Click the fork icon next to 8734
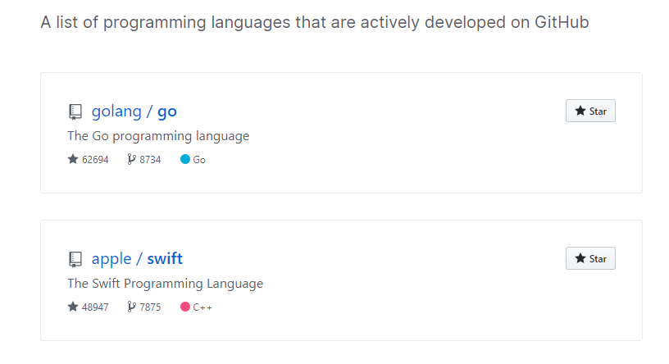The image size is (669, 364). point(131,159)
